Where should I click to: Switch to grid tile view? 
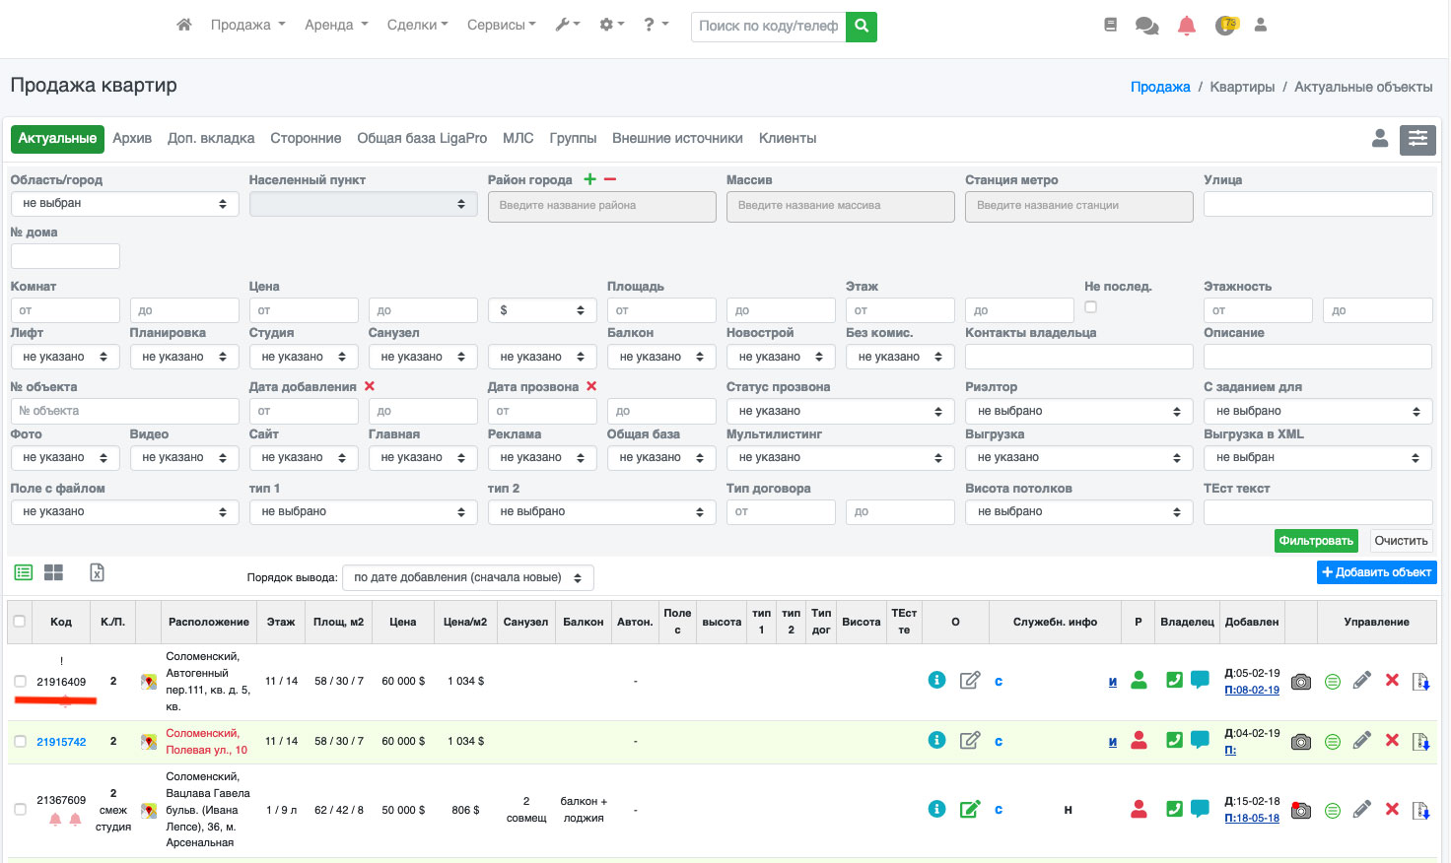coord(53,572)
